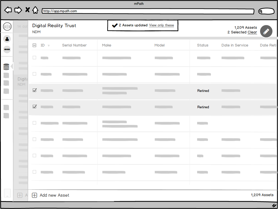Uncheck the second Retired row's checkbox
Viewport: 278px width, 209px height.
pyautogui.click(x=34, y=106)
